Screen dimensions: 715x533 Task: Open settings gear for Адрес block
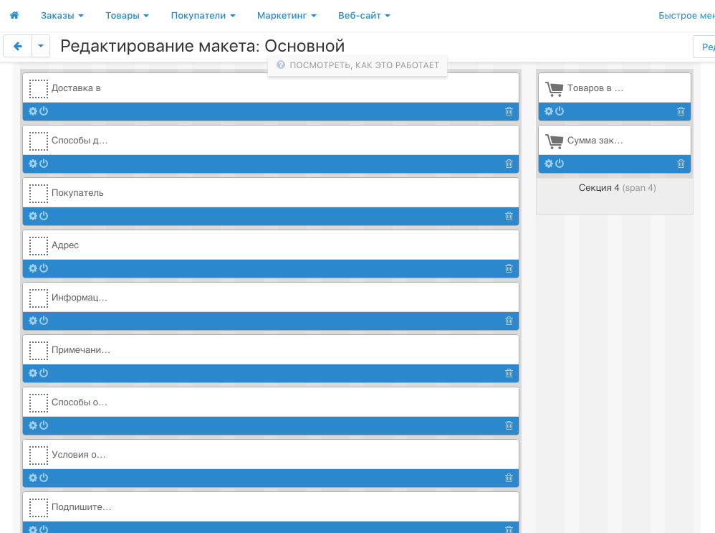tap(33, 268)
